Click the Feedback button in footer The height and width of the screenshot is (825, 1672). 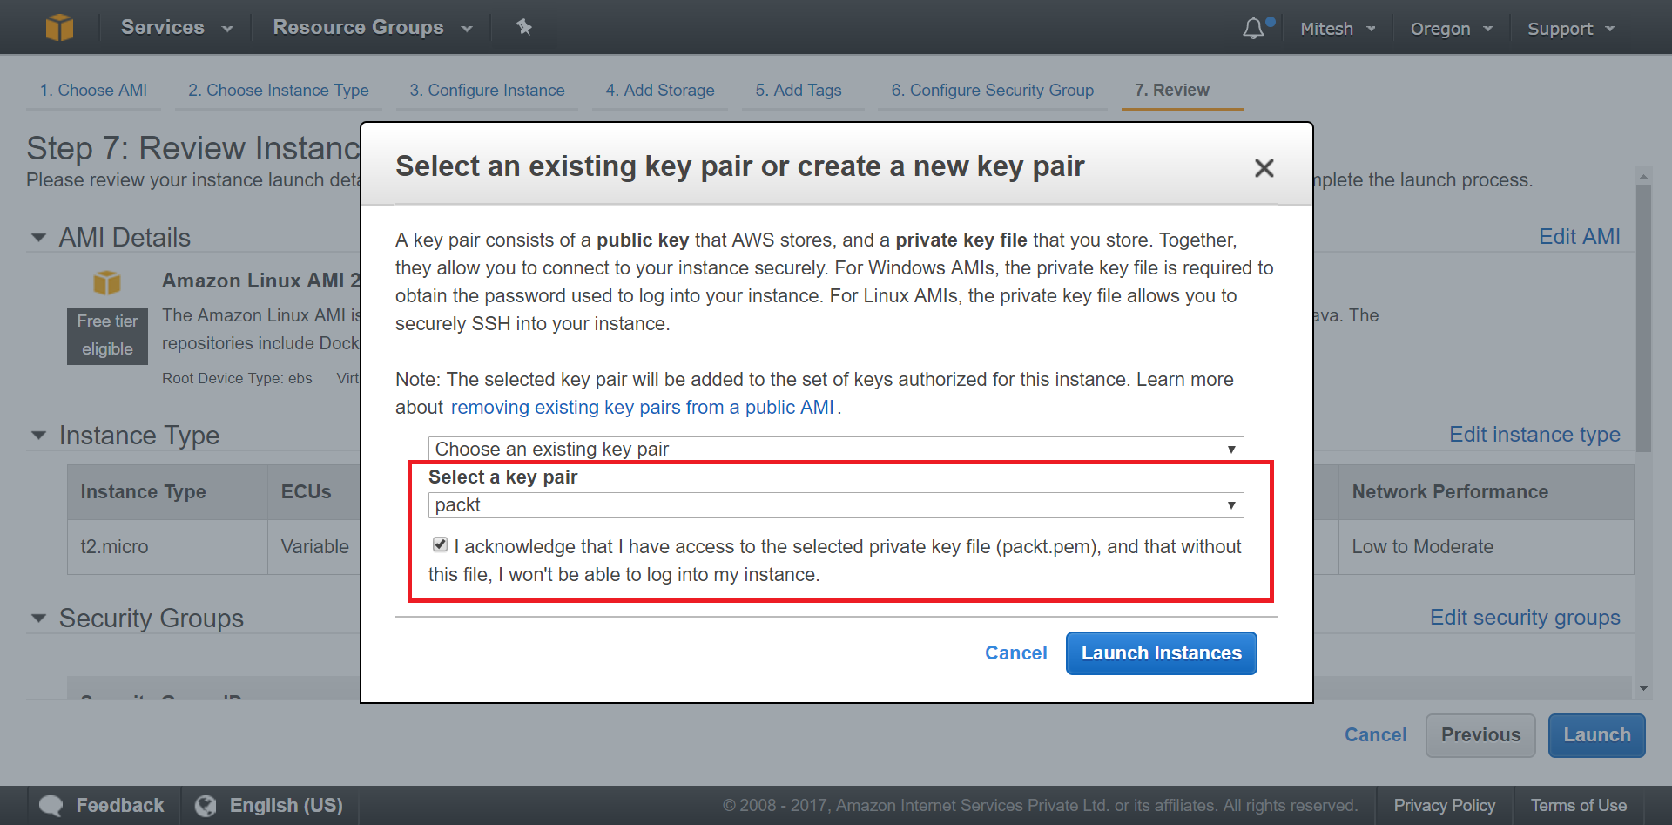click(x=102, y=806)
